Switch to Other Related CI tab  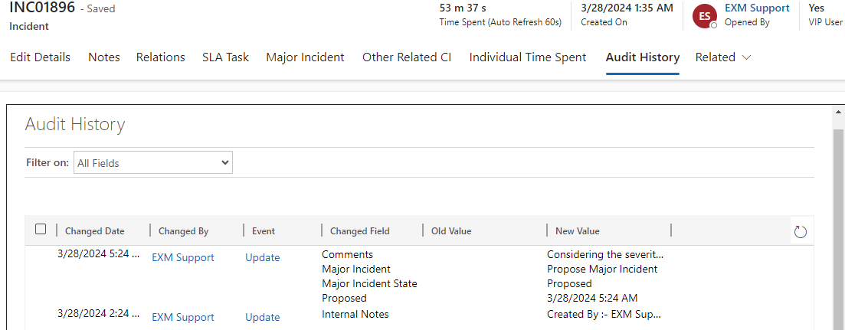coord(407,57)
